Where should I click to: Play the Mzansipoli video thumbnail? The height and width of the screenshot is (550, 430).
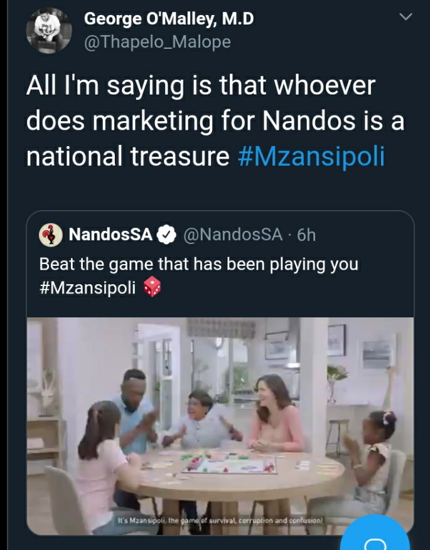220,425
